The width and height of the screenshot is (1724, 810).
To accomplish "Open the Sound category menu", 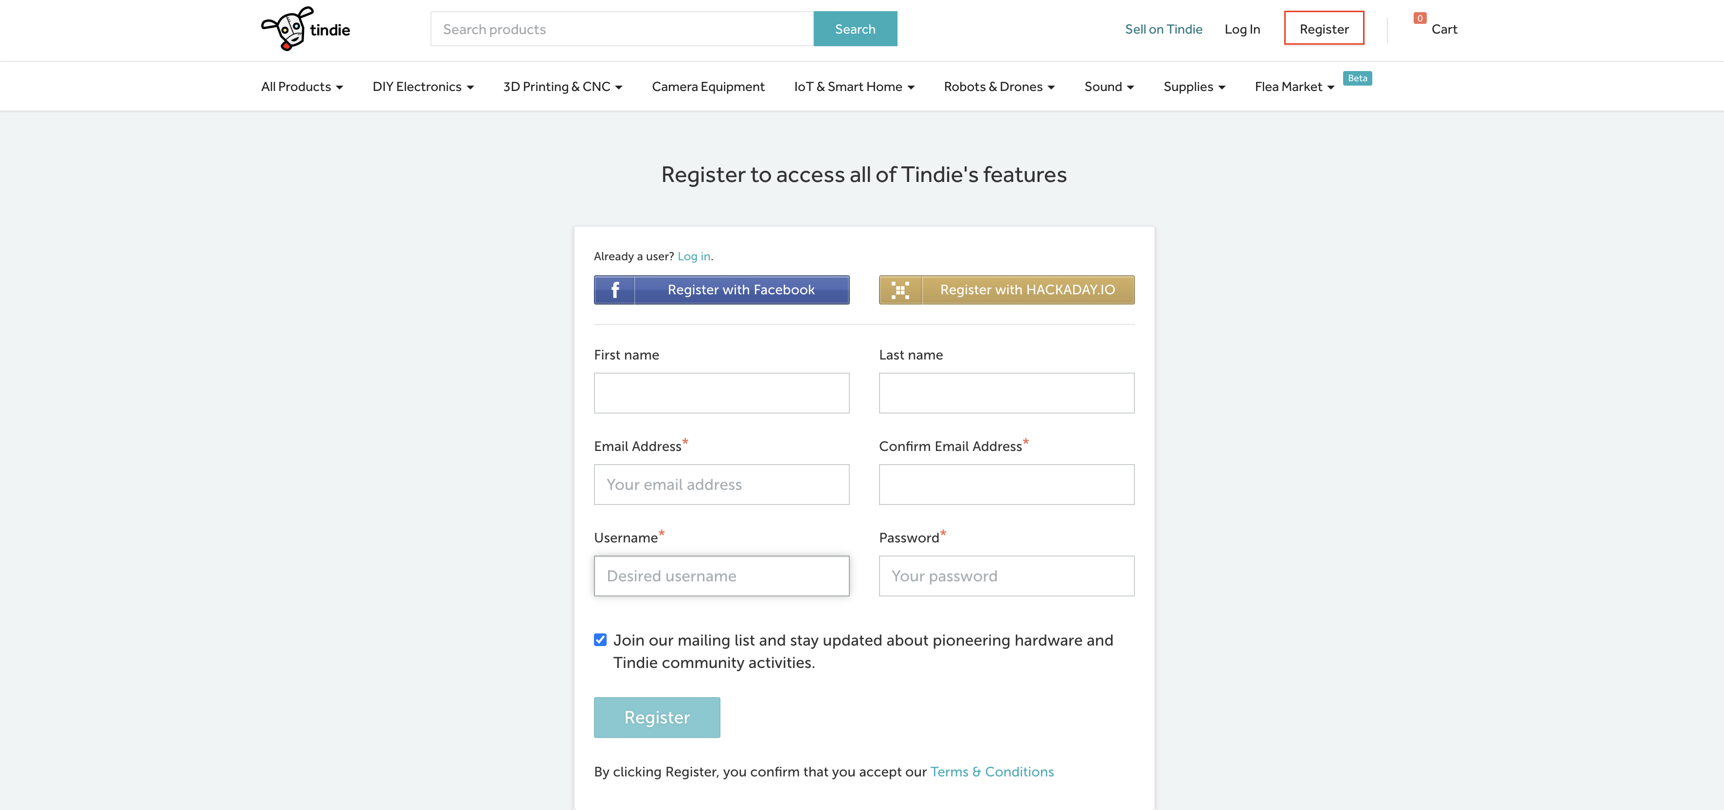I will click(x=1109, y=87).
